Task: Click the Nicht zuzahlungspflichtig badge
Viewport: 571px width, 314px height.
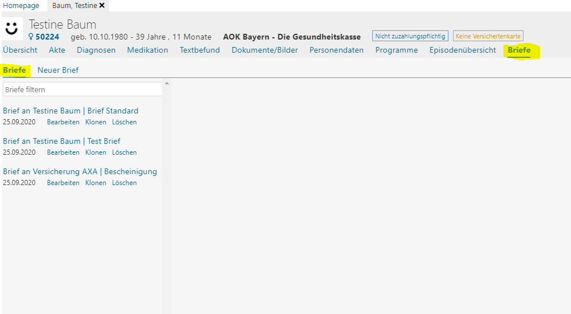Action: tap(409, 36)
